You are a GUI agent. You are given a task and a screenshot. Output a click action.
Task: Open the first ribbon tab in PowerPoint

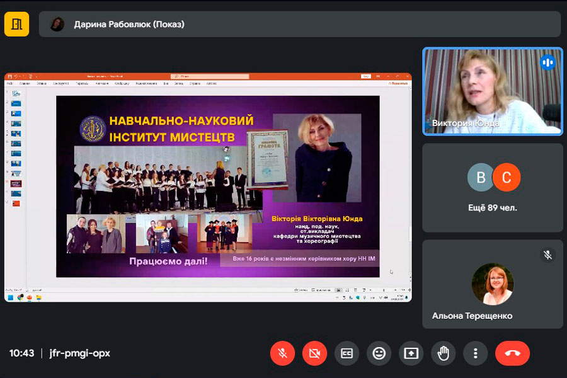click(11, 83)
